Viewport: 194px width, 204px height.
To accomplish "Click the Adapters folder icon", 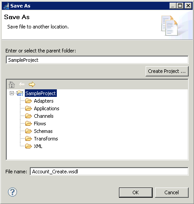I will (x=28, y=101).
